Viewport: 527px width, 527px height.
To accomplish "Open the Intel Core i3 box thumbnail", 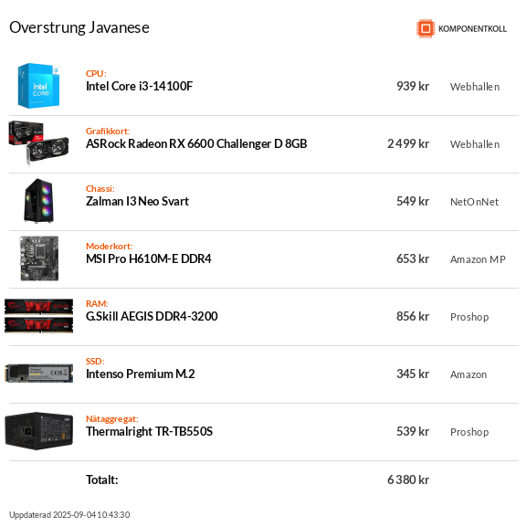I will pos(38,86).
